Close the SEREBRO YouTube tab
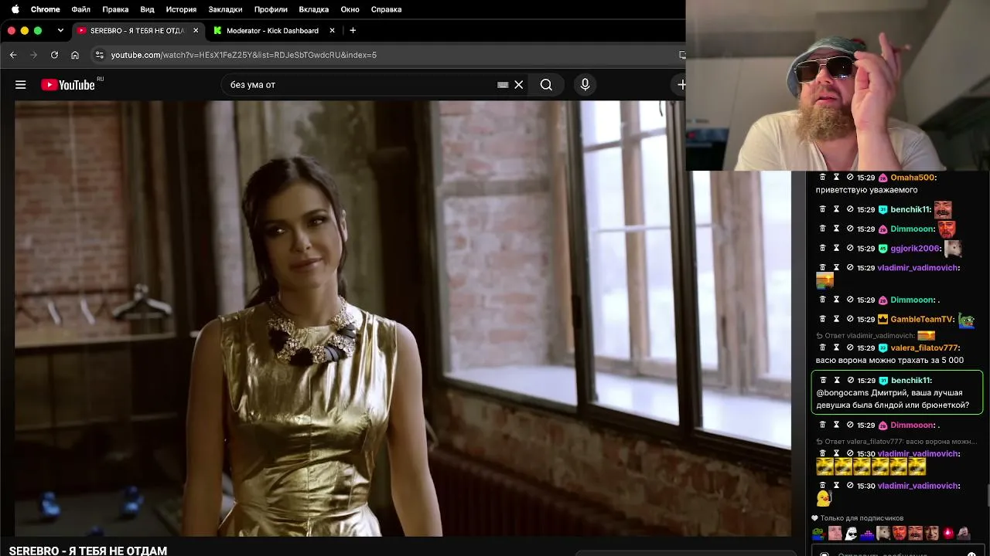 point(196,31)
